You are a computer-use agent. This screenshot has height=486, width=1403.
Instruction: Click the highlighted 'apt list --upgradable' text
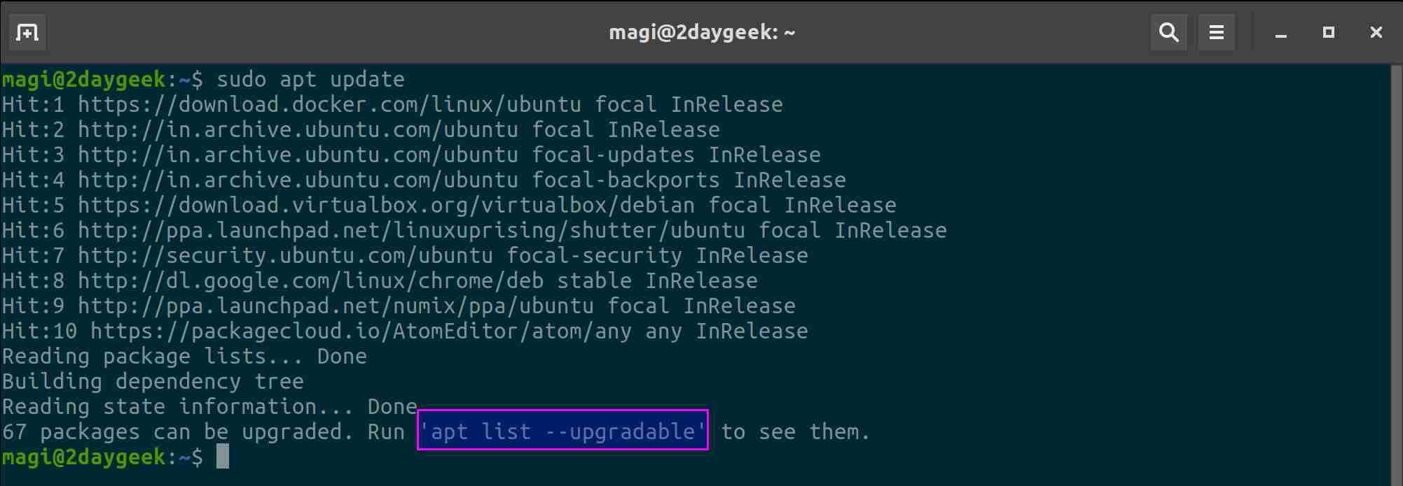pos(562,431)
